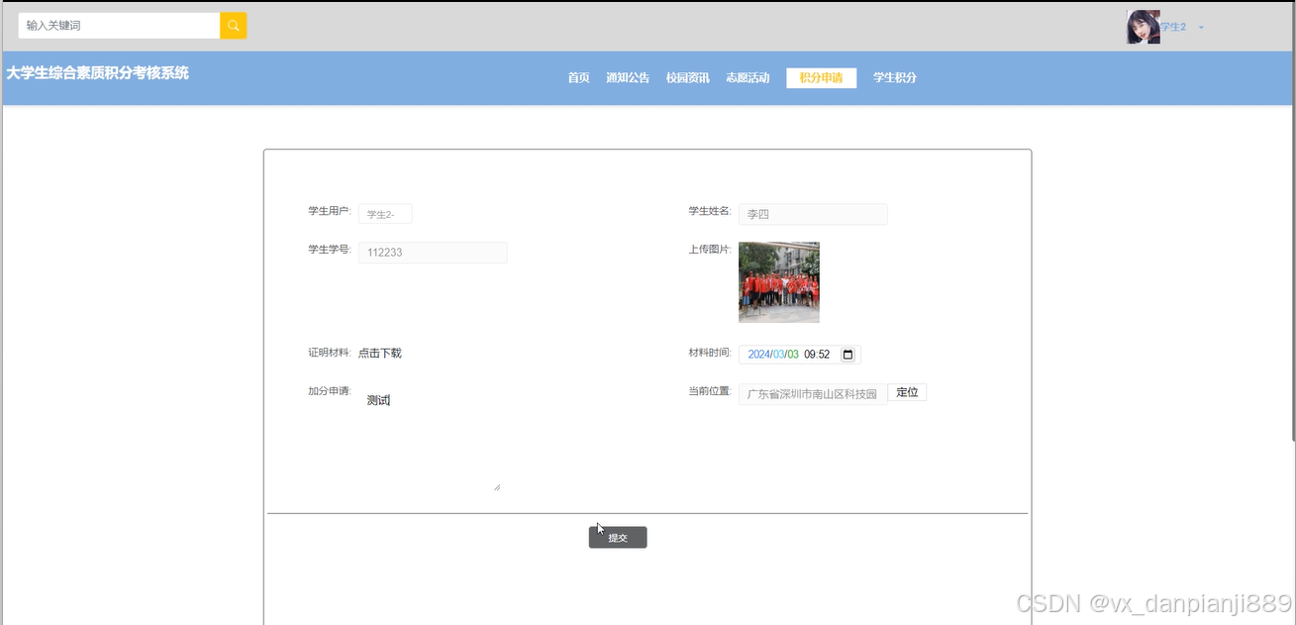Expand the 学生2 user dropdown arrow
Viewport: 1296px width, 625px height.
pos(1201,28)
